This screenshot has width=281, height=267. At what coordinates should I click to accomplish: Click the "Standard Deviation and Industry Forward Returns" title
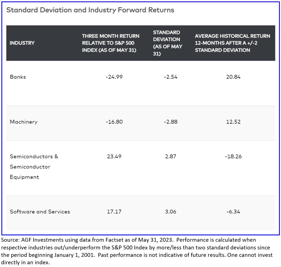tap(90, 10)
